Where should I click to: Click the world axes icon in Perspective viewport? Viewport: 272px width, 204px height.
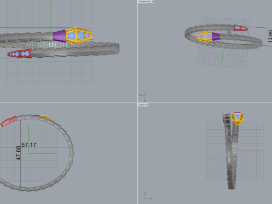pos(143,97)
